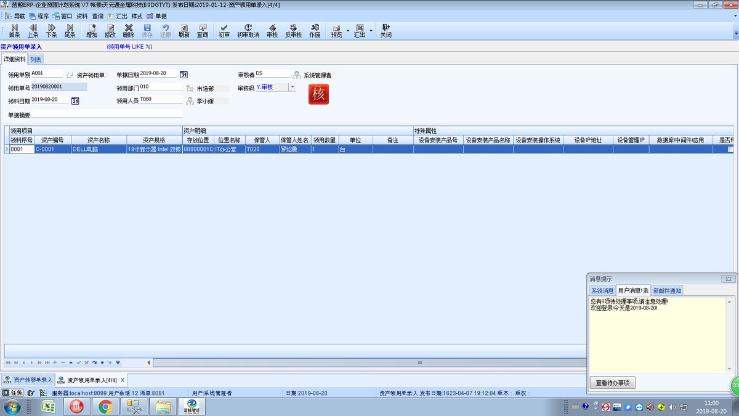The height and width of the screenshot is (416, 739).
Task: Close the 消息提示 popup
Action: [728, 279]
